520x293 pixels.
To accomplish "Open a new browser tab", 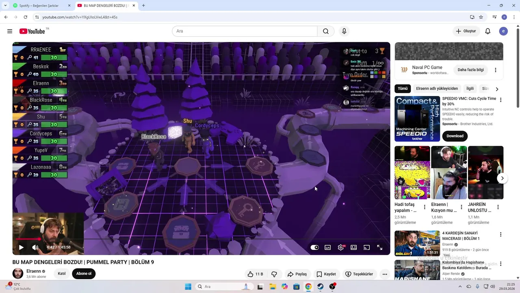I will pos(143,6).
